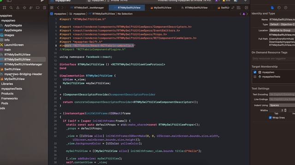The image size is (295, 165).
Task: Toggle myapptwo target membership checkbox
Action: pos(255,72)
